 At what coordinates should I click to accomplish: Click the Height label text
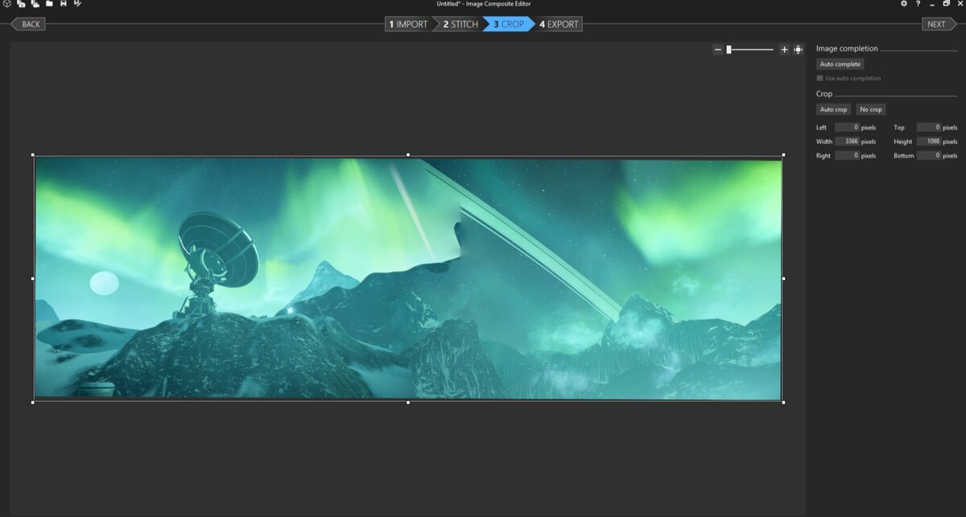(902, 142)
